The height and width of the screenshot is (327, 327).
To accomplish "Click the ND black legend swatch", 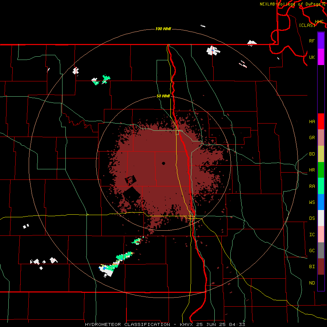I will tap(321, 283).
